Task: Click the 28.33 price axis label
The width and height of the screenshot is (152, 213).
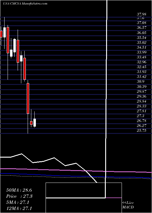Action: point(142,106)
